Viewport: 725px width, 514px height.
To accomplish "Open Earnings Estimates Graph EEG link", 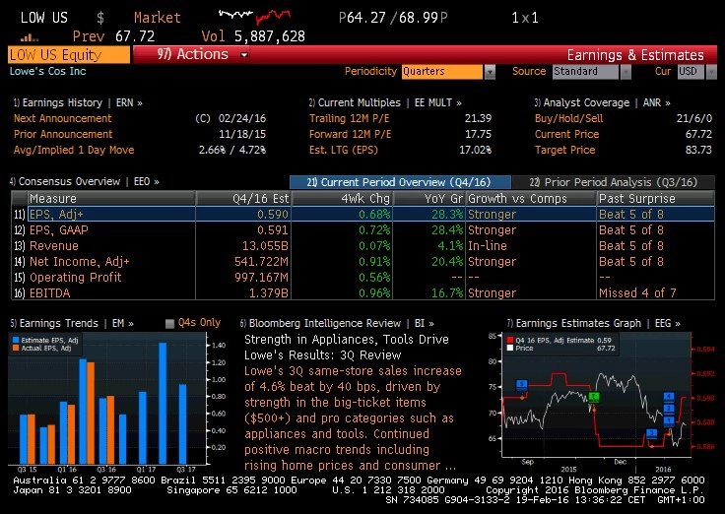I will [594, 323].
